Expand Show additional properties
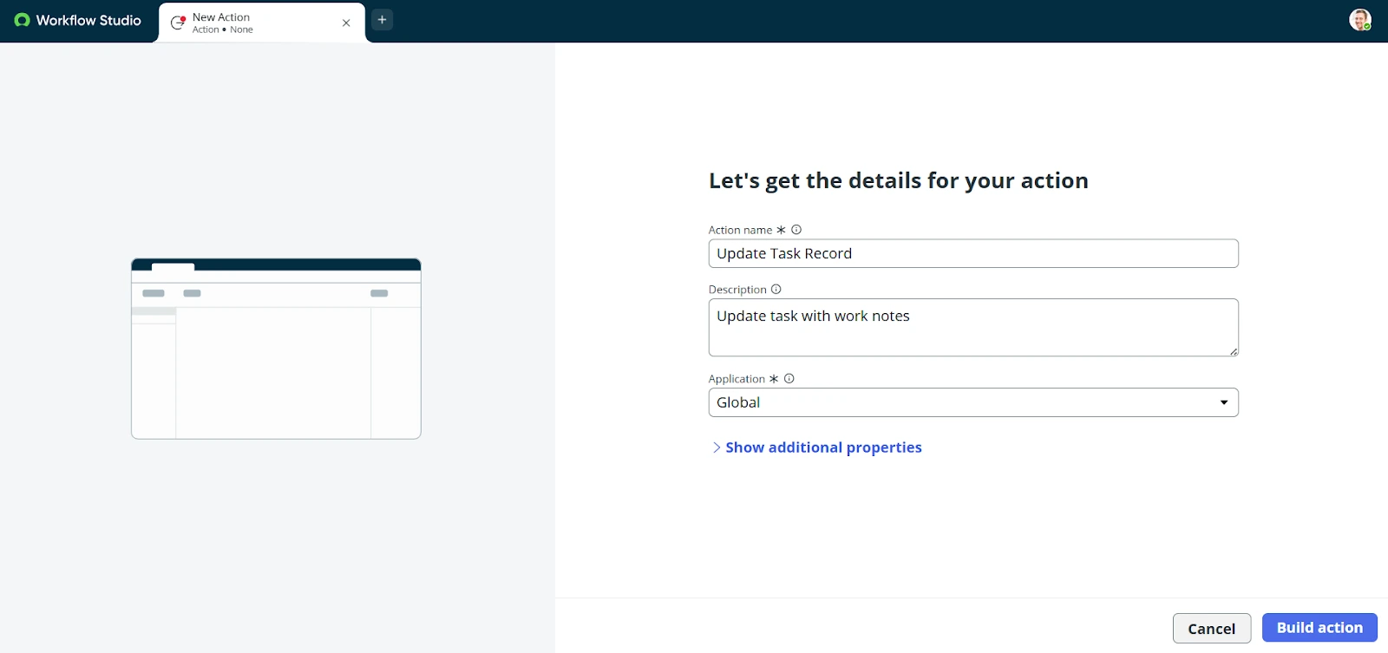 point(816,447)
